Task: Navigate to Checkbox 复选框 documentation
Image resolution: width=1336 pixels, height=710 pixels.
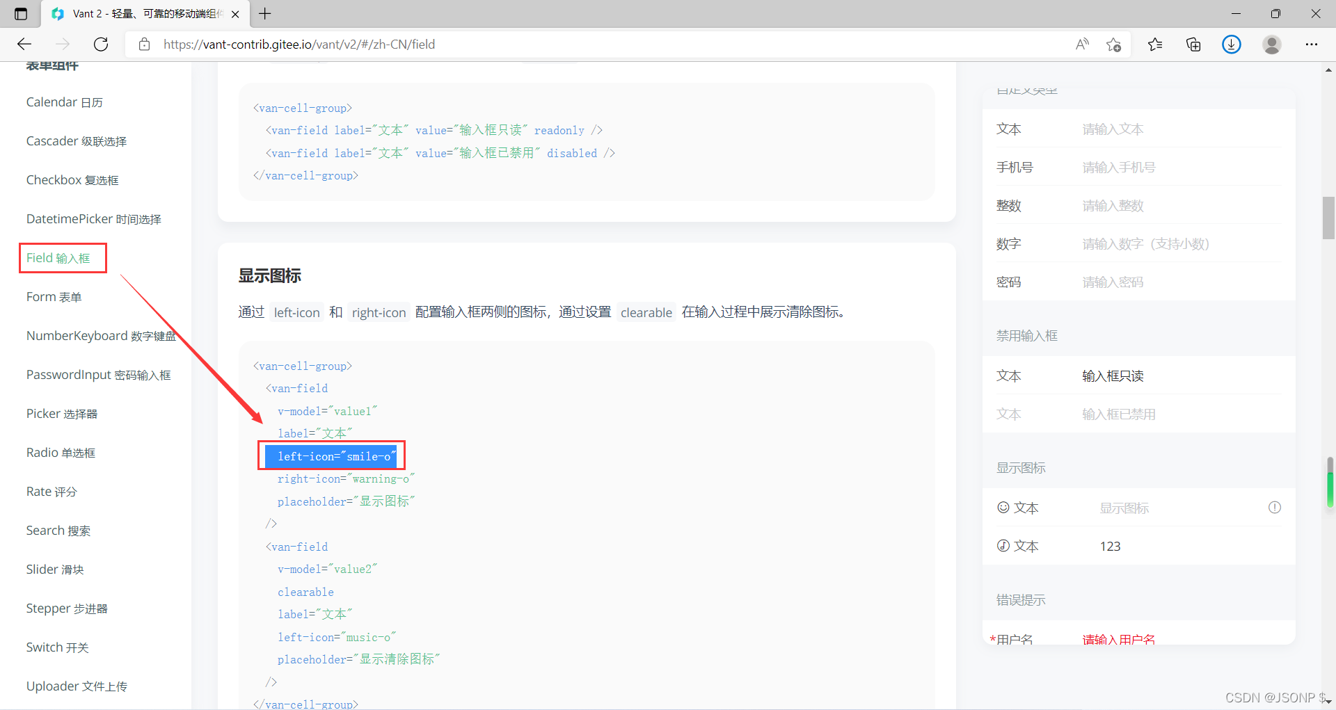Action: click(72, 179)
